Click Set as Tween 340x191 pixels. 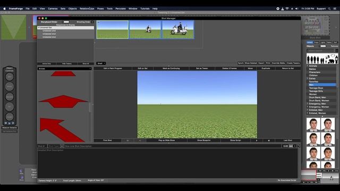(202, 68)
